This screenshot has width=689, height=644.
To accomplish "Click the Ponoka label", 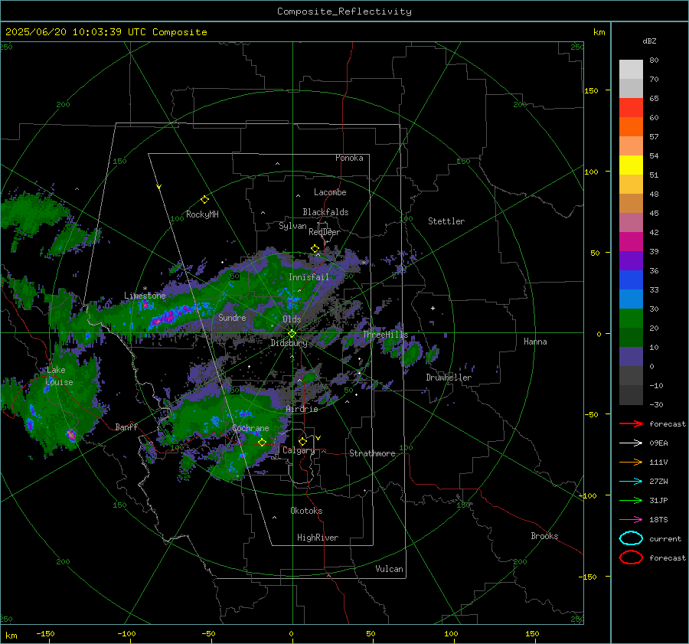I will coord(349,159).
